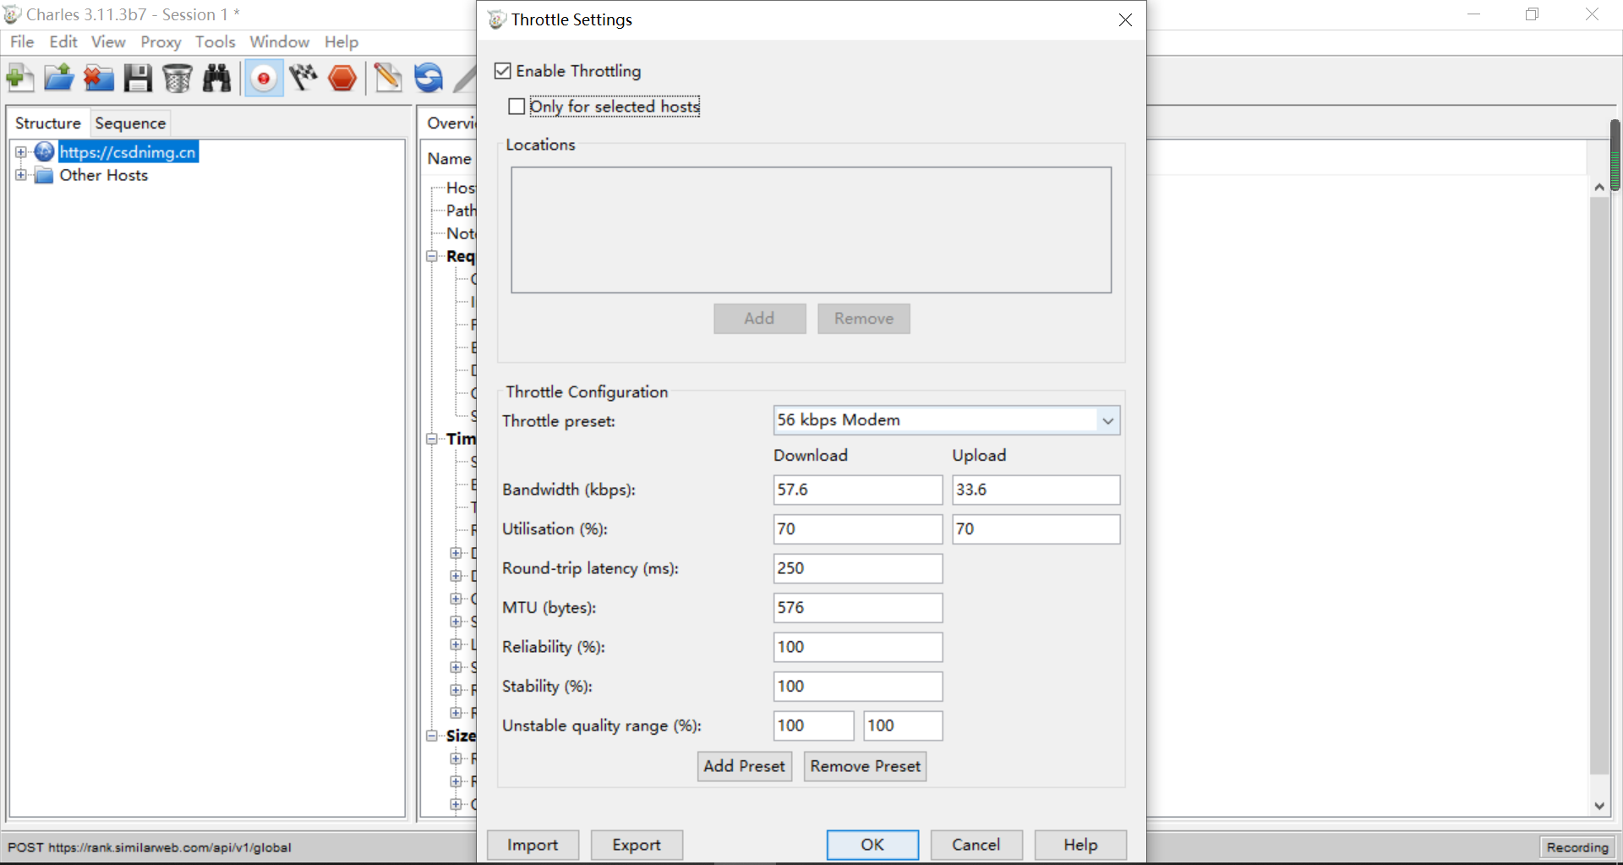Screen dimensions: 1623x865
Task: Click the Upload Bandwidth field 33.6
Action: click(1036, 490)
